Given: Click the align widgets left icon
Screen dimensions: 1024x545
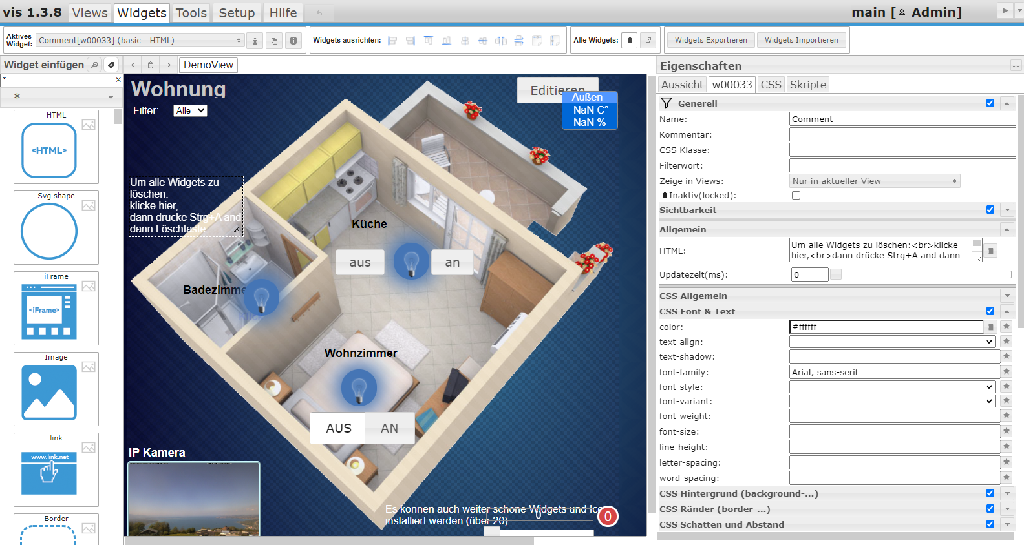Looking at the screenshot, I should coord(392,41).
